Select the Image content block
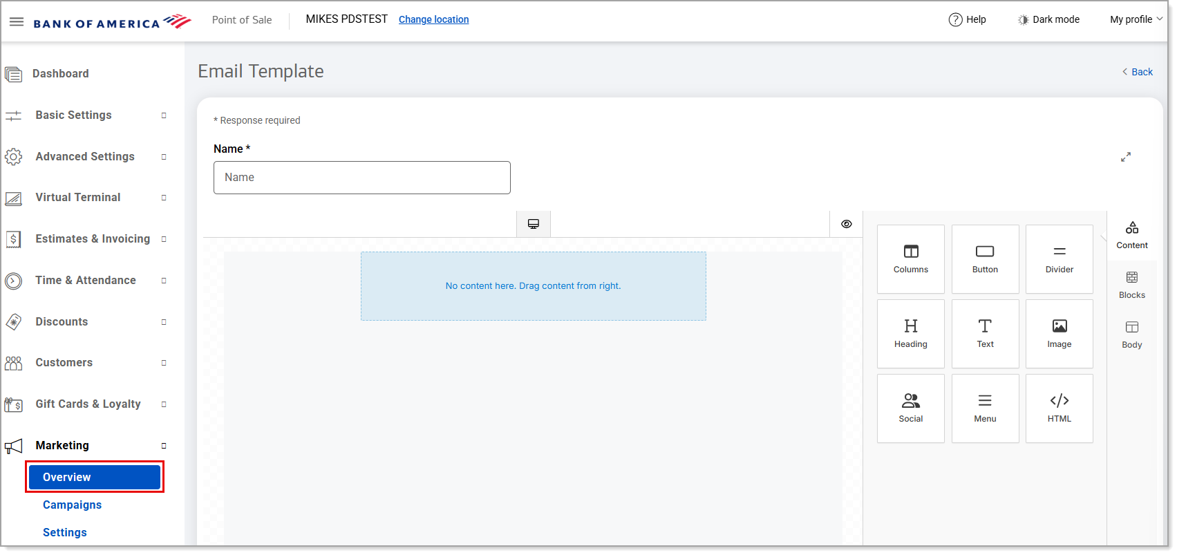The image size is (1177, 555). pyautogui.click(x=1060, y=334)
